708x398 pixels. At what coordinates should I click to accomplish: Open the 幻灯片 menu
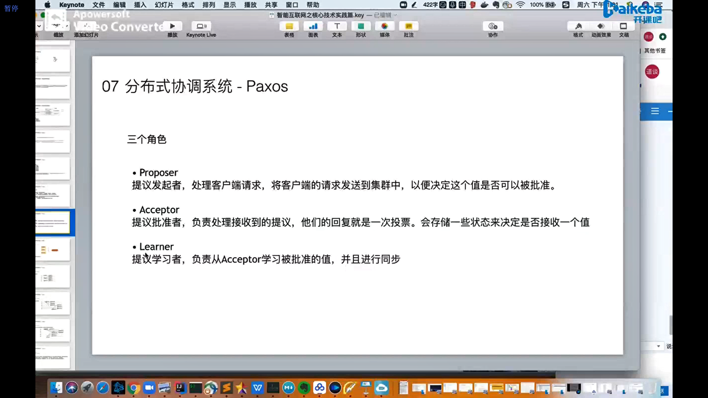164,5
